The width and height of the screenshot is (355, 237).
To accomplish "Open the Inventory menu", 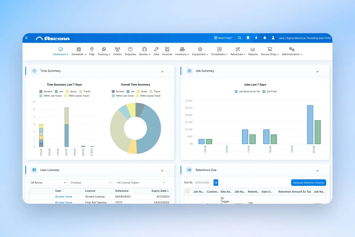I will coord(182,51).
